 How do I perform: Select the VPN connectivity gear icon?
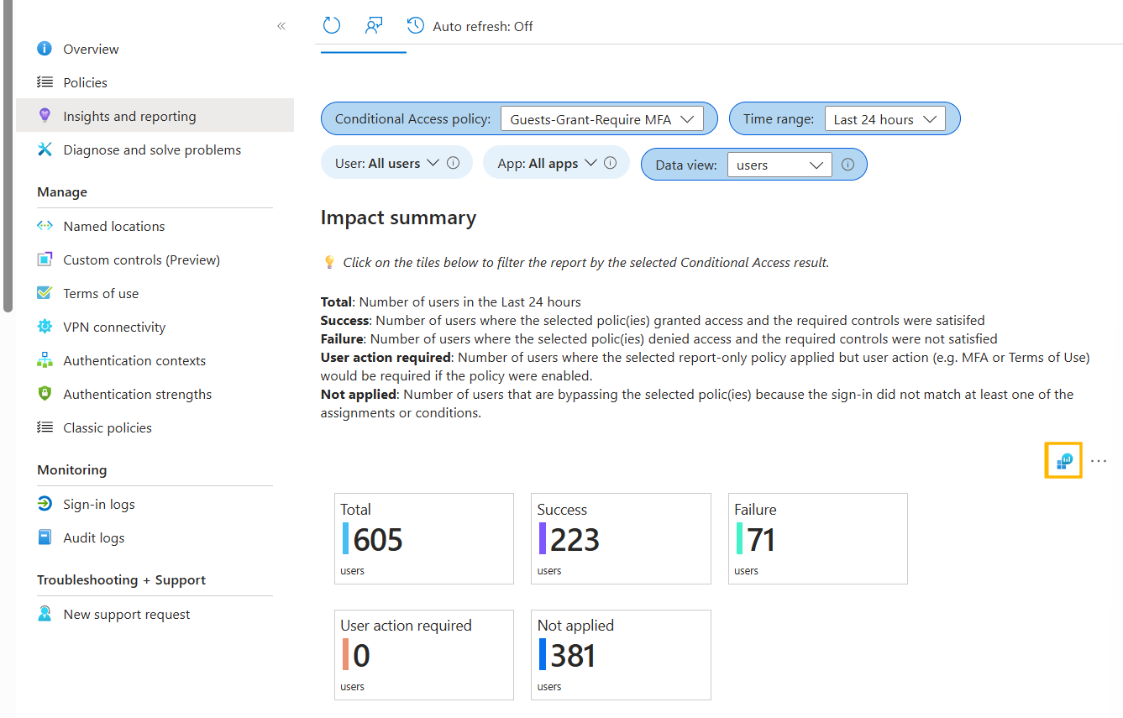pyautogui.click(x=46, y=326)
